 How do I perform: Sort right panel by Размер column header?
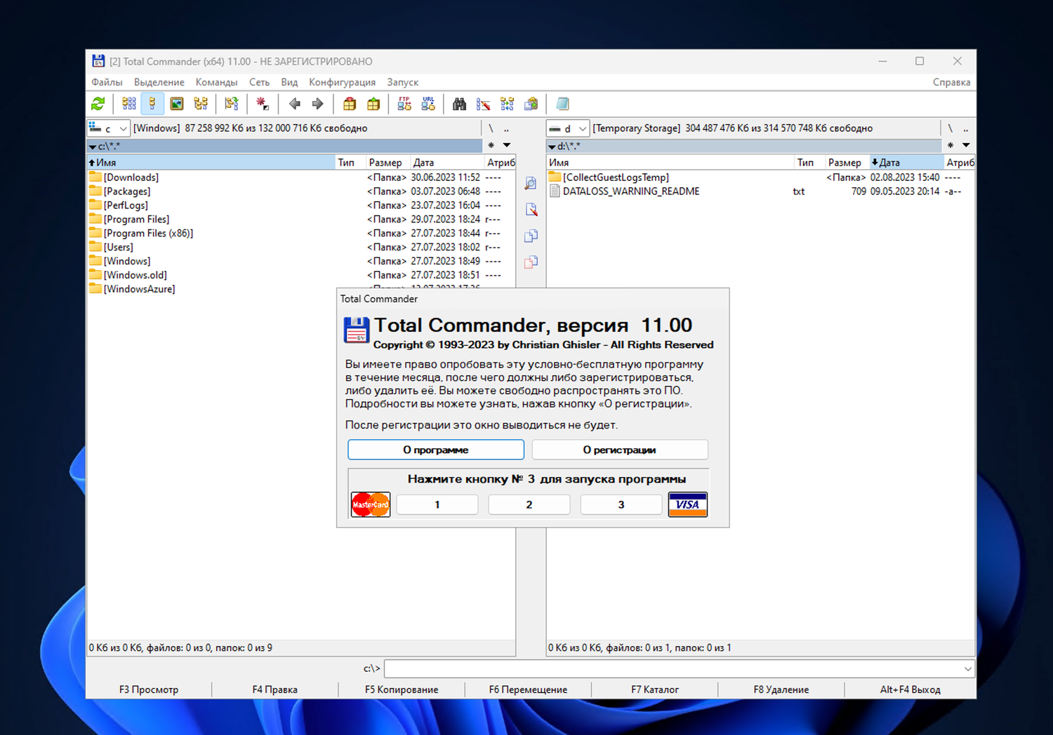pos(846,163)
